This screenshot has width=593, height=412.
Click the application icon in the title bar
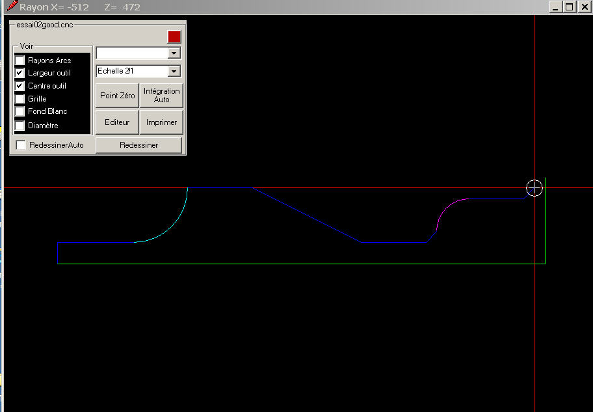pos(12,6)
